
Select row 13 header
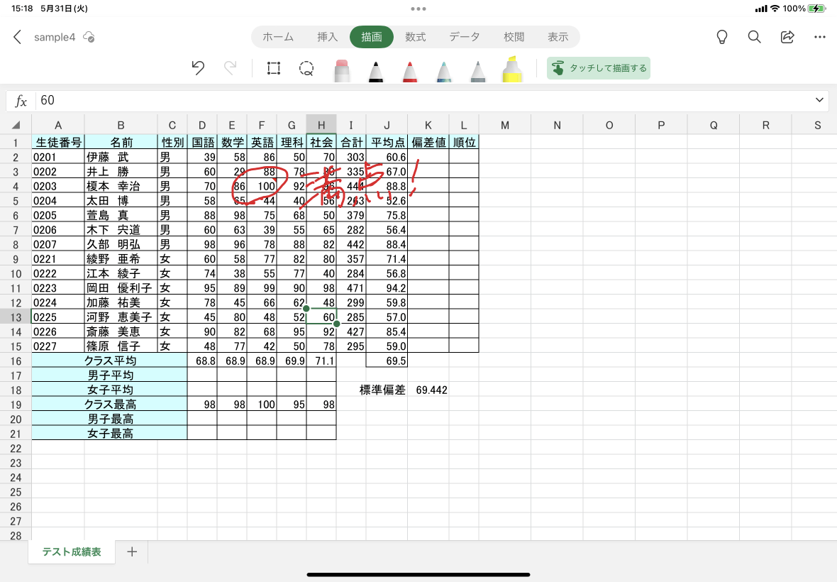[16, 317]
